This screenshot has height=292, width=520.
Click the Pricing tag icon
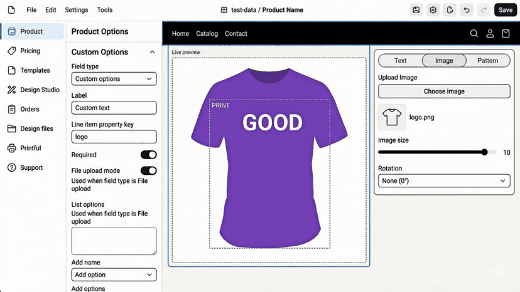tap(11, 51)
